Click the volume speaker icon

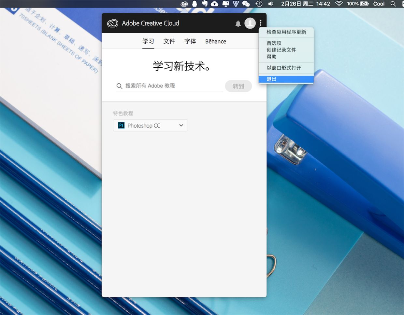pyautogui.click(x=271, y=4)
